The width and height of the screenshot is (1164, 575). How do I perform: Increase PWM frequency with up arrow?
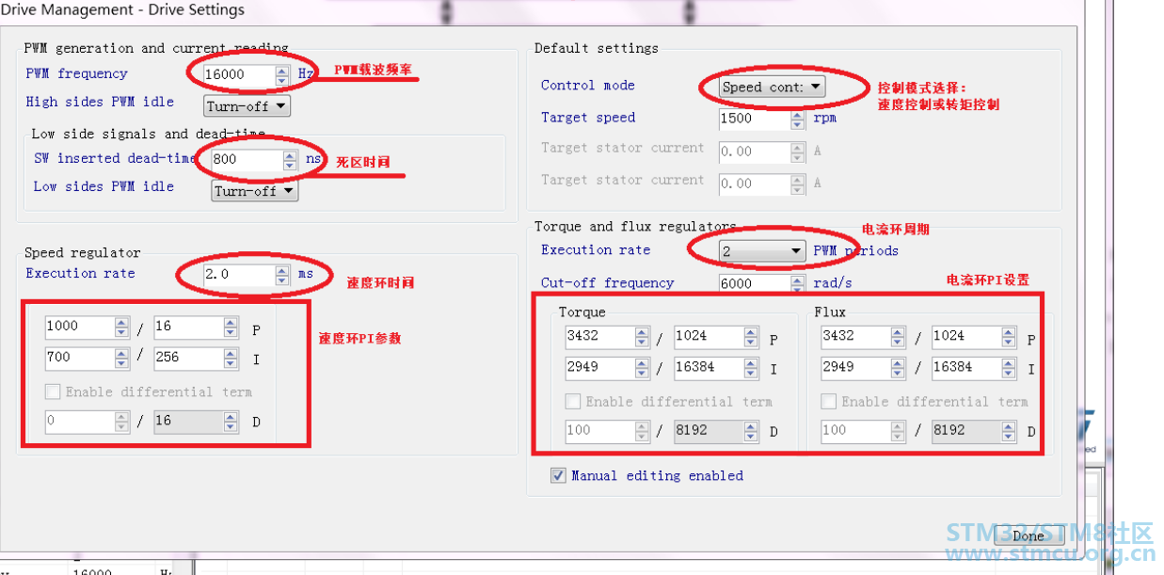coord(281,70)
